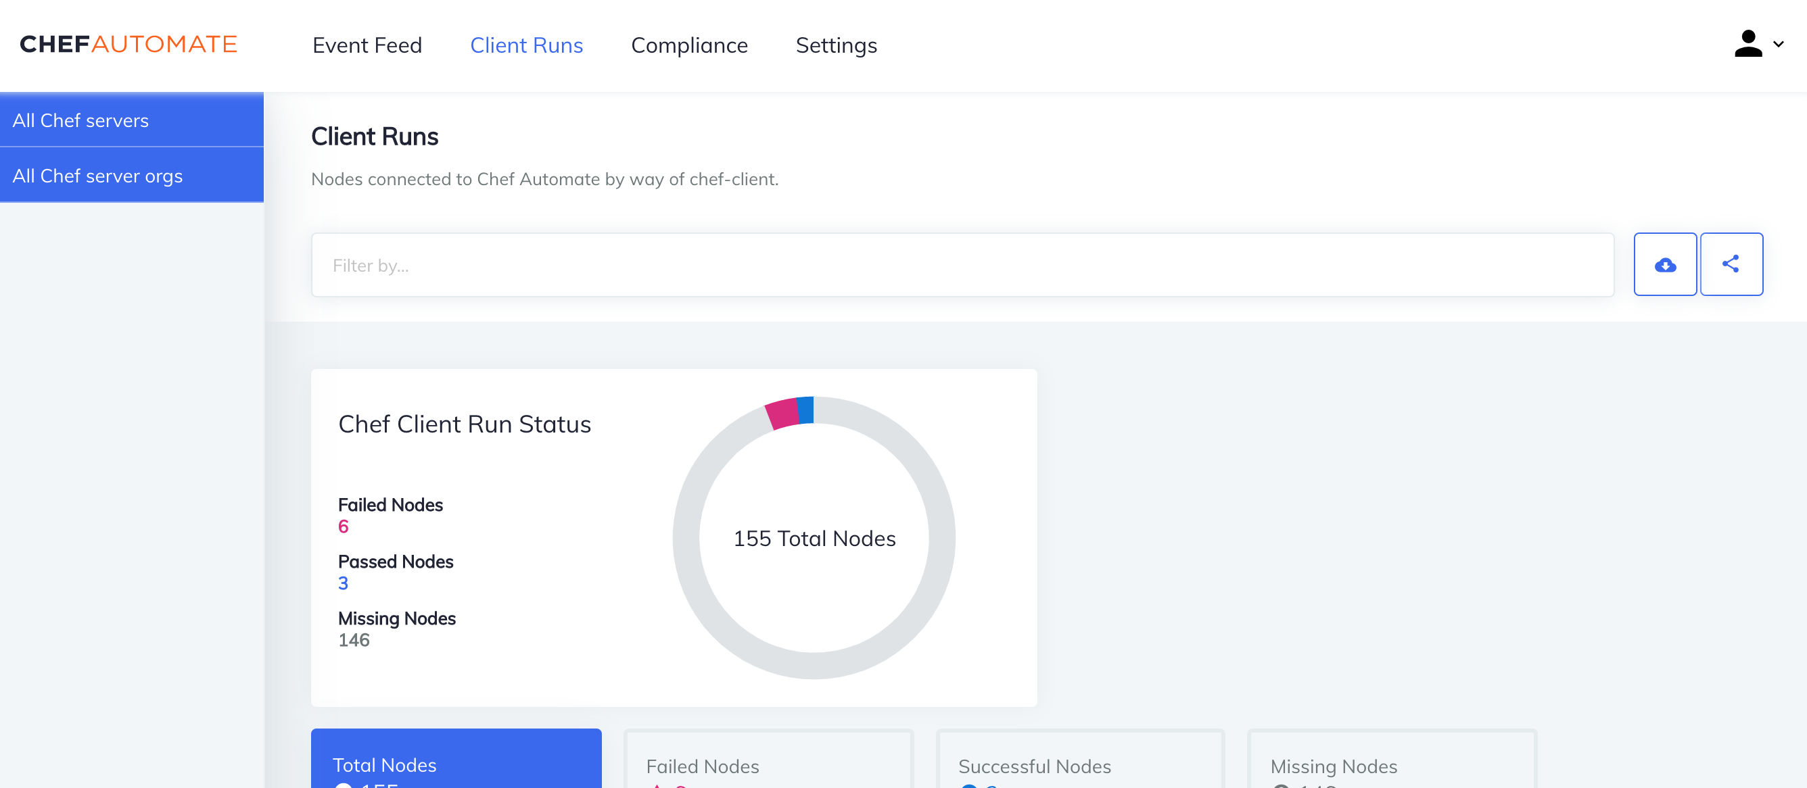Click the Client Runs navigation link

[527, 45]
